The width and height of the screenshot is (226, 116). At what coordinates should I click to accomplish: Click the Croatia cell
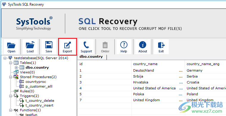pyautogui.click(x=205, y=82)
